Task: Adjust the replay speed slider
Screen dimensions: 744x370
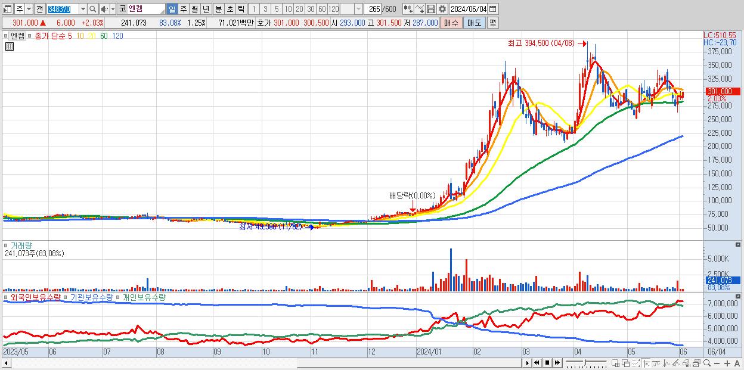Action: (586, 363)
